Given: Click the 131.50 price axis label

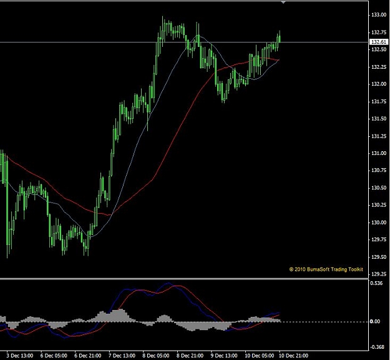Looking at the screenshot, I should [x=379, y=119].
